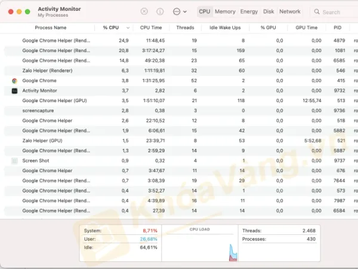This screenshot has width=358, height=269.
Task: Select Chrome Helper row with PID 5882
Action: click(x=181, y=131)
